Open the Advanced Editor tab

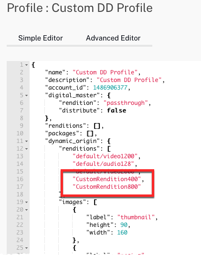click(x=113, y=38)
